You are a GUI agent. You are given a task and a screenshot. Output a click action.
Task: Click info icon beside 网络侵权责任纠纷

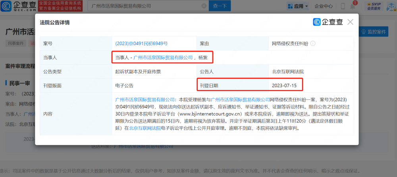point(313,44)
